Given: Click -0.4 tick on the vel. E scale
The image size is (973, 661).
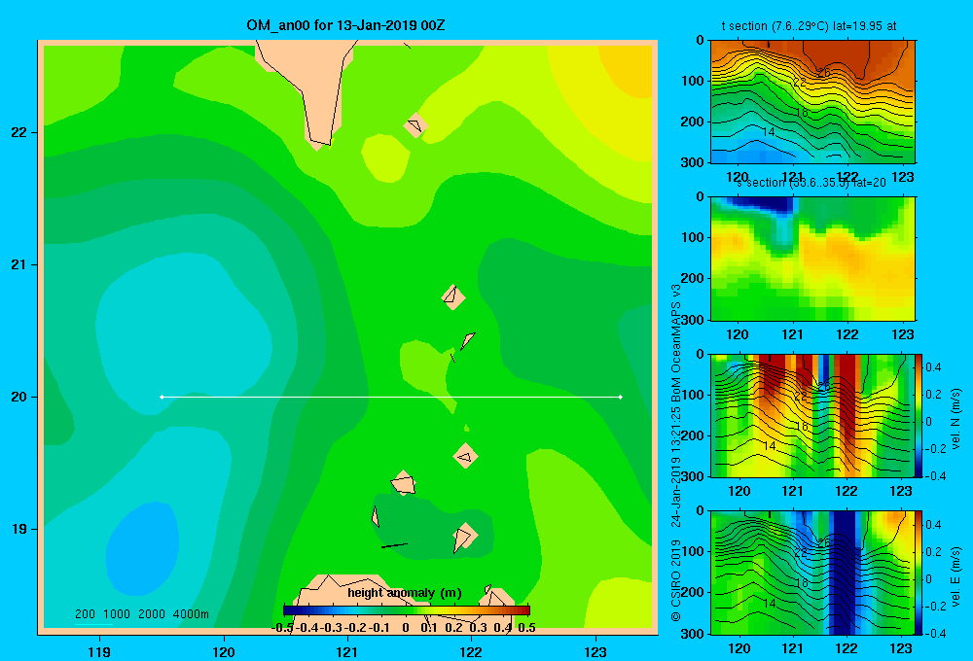Looking at the screenshot, I should (x=935, y=633).
